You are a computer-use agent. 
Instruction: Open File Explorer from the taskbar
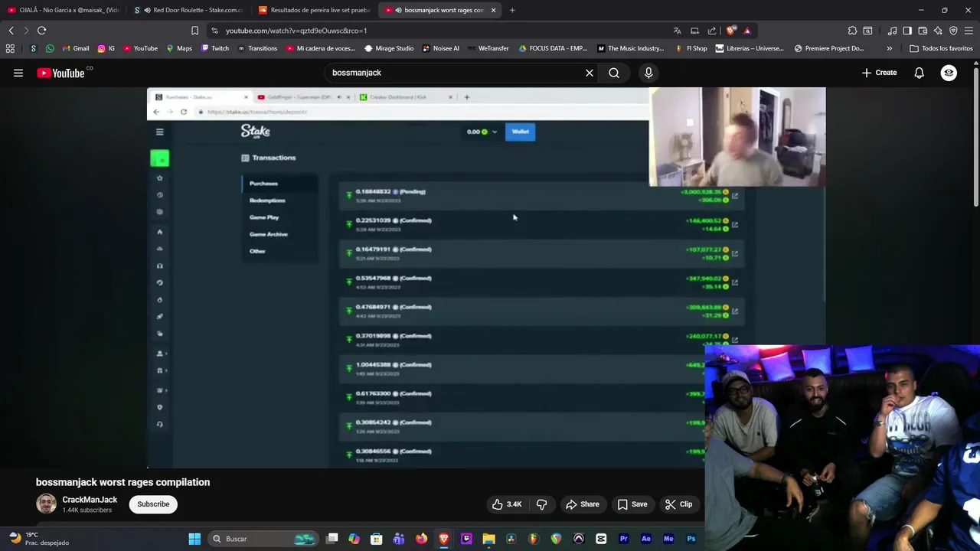(488, 539)
